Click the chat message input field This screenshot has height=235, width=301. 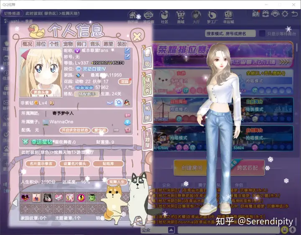click(x=228, y=230)
